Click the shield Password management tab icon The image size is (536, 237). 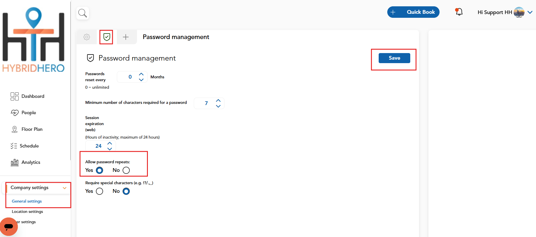coord(106,37)
